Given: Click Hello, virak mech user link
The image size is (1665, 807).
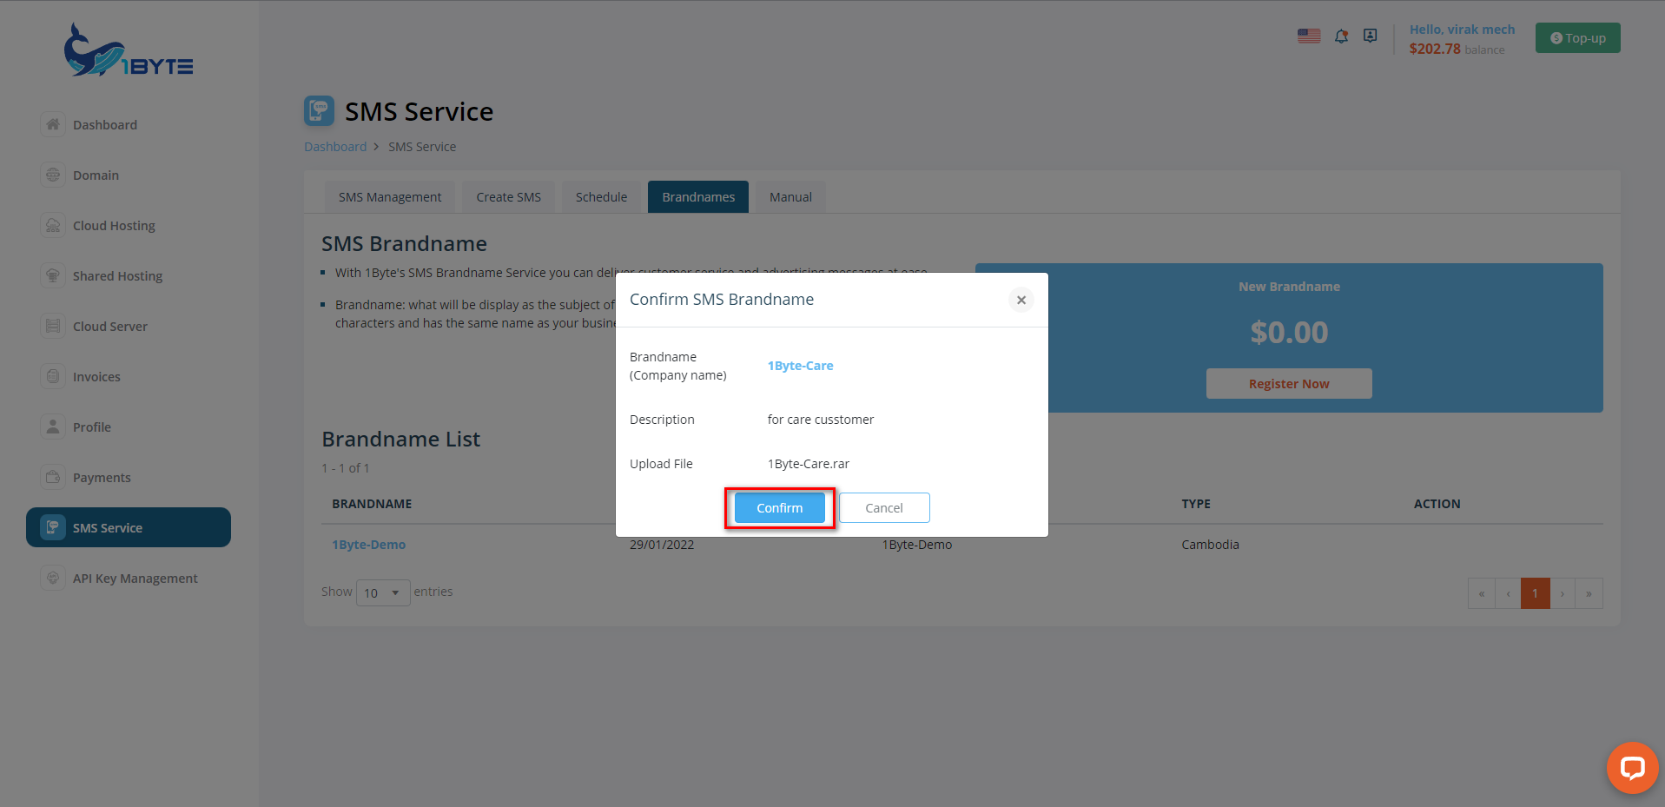Looking at the screenshot, I should click(x=1462, y=30).
